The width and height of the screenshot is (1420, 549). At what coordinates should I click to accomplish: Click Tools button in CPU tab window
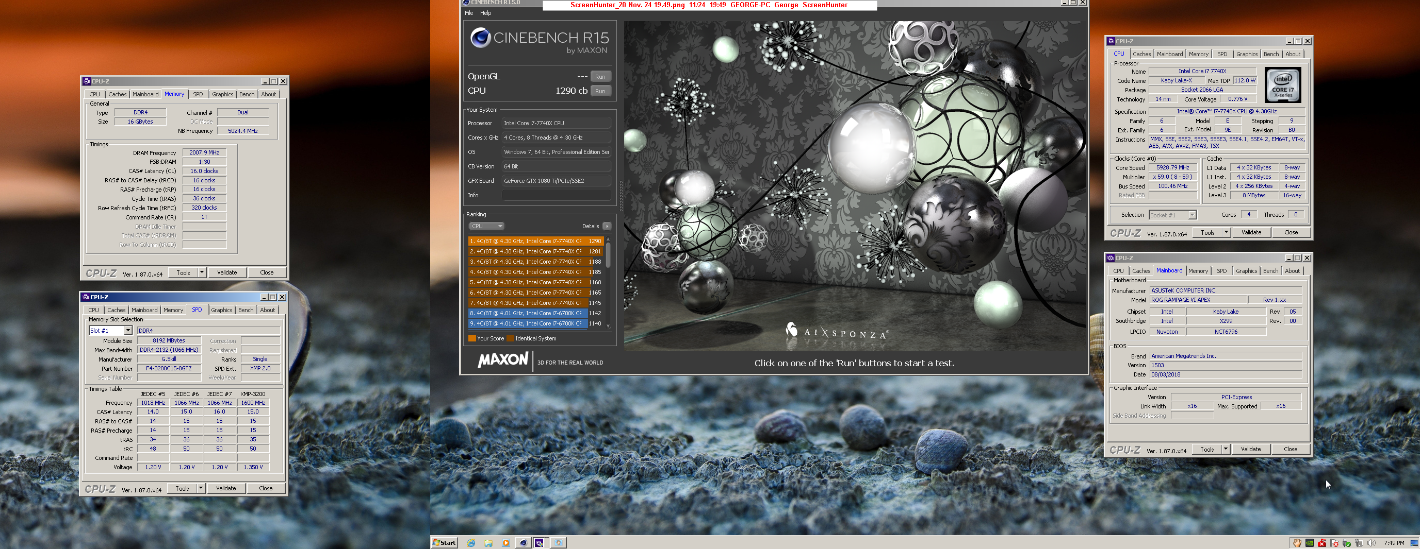[x=1207, y=232]
